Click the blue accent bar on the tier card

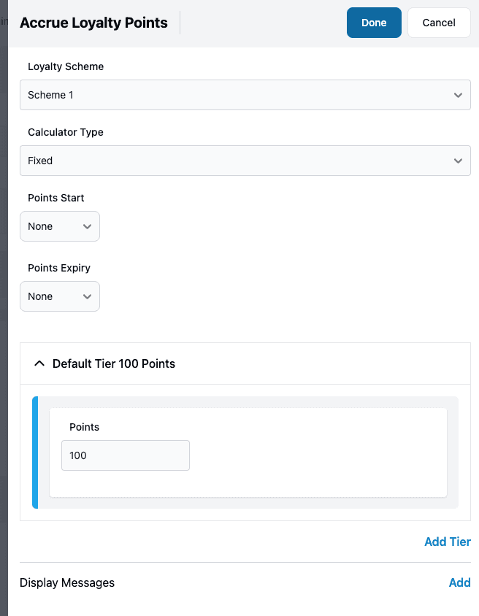pyautogui.click(x=35, y=453)
